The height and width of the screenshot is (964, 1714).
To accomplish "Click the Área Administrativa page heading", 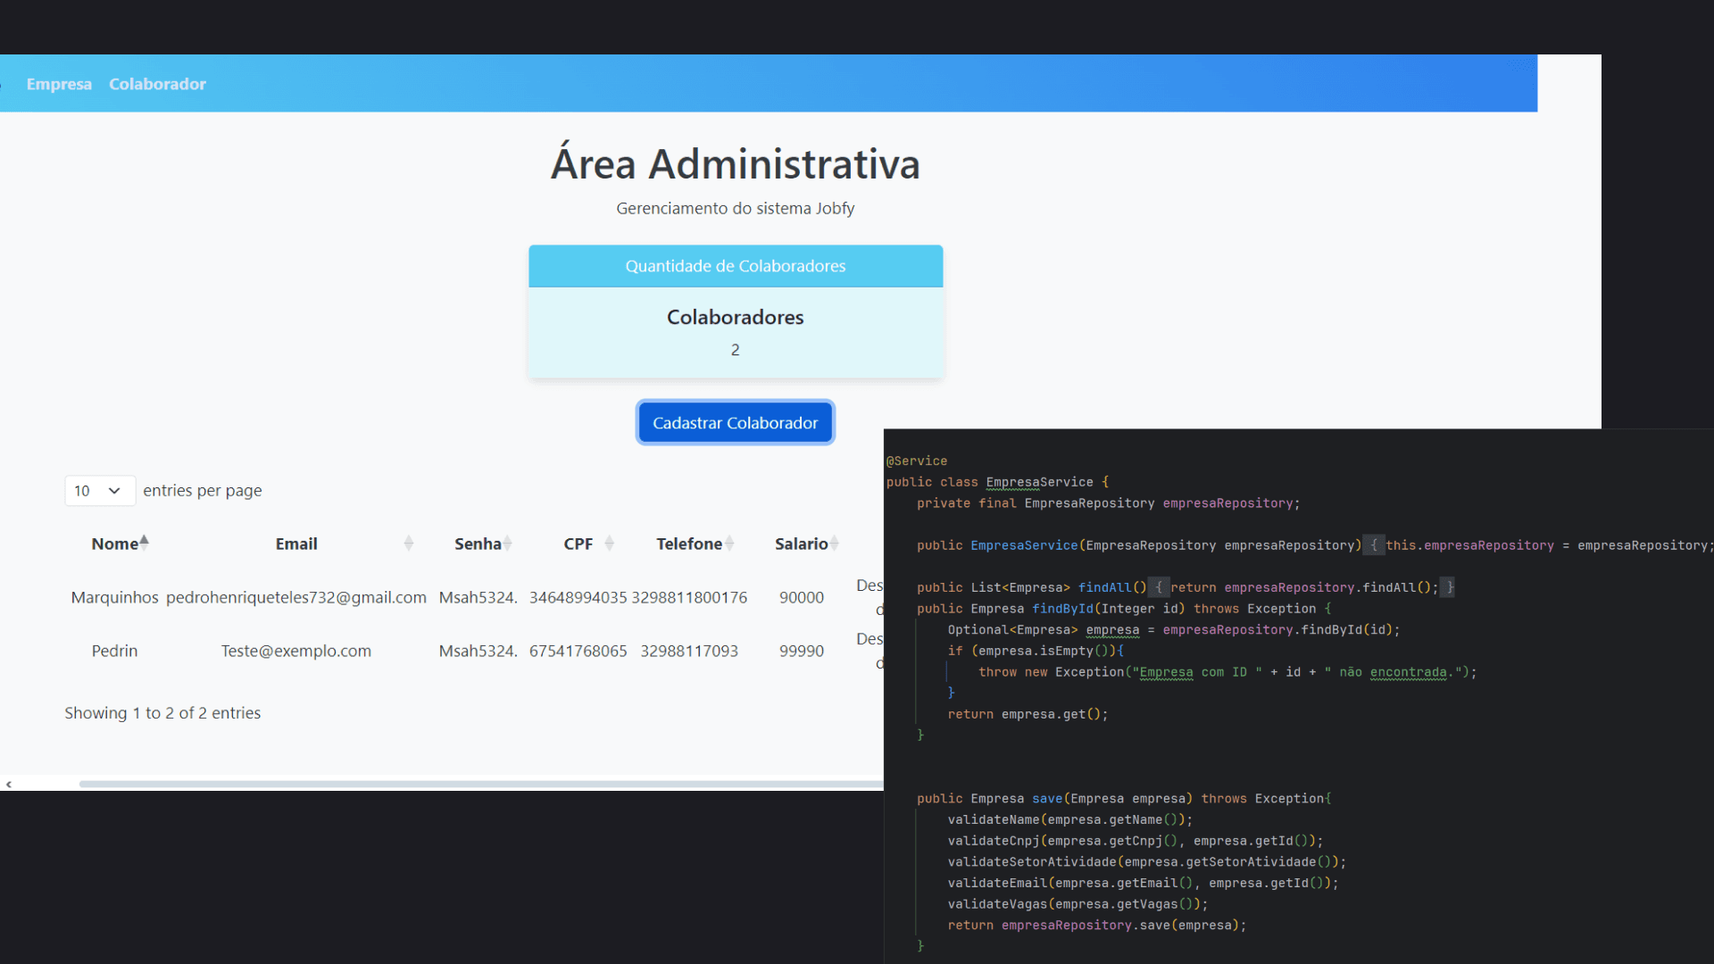I will 735,164.
